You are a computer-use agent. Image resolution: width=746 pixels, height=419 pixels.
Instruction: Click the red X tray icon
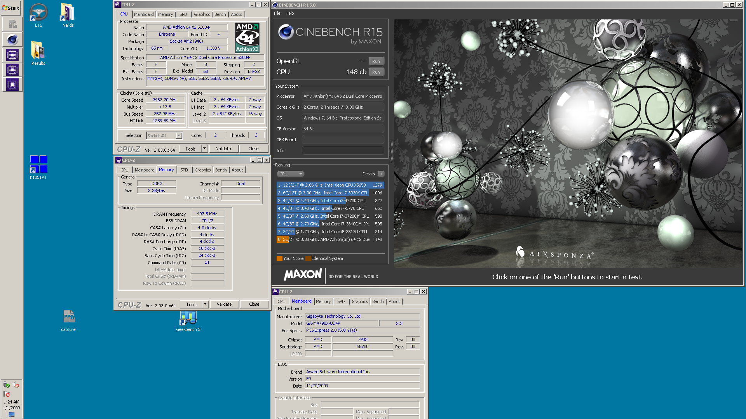pyautogui.click(x=7, y=394)
